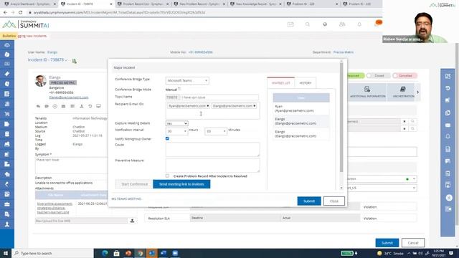Expand the Incident ID 738878 chevron

66,60
